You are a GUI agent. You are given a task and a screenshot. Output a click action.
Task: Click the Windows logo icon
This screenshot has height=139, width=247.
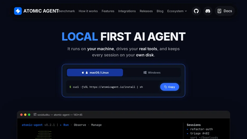tap(145, 73)
